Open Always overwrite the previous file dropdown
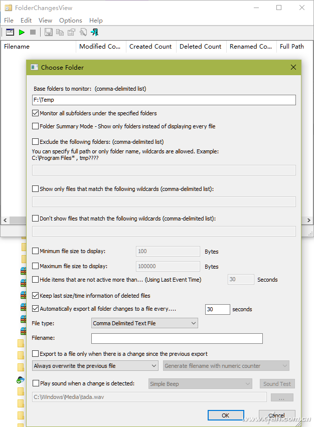This screenshot has height=427, width=314. tap(95, 366)
